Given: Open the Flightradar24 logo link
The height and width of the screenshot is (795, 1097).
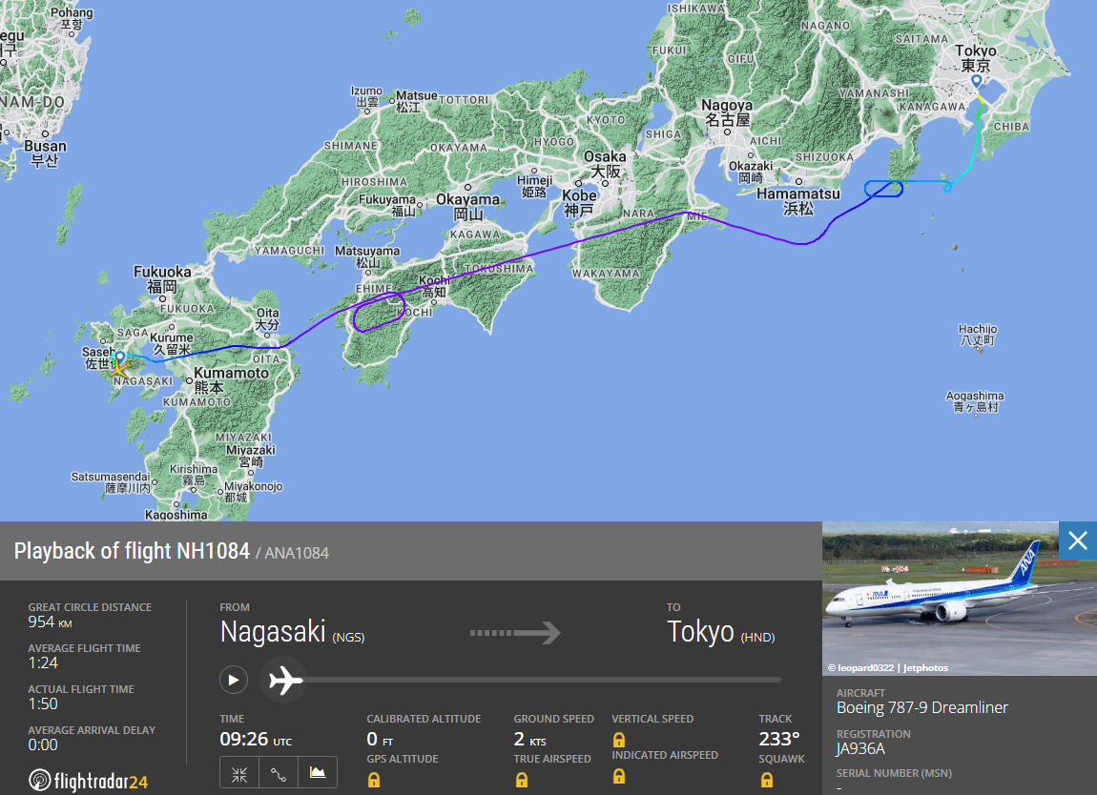Looking at the screenshot, I should coord(88,781).
